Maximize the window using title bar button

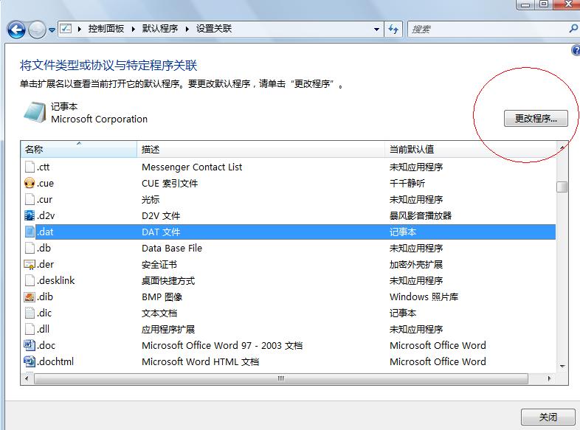pos(544,4)
